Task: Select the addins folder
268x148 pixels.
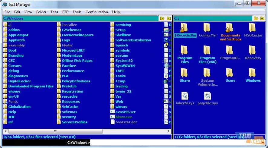Action: tap(14, 30)
